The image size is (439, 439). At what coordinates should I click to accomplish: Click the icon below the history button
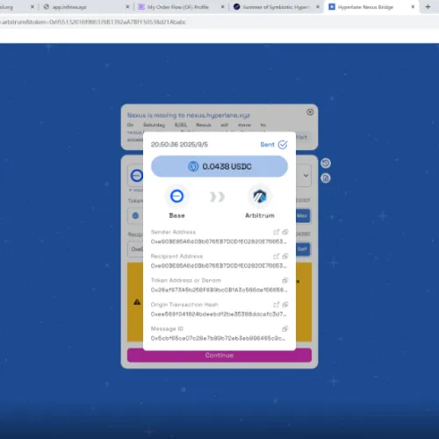326,178
